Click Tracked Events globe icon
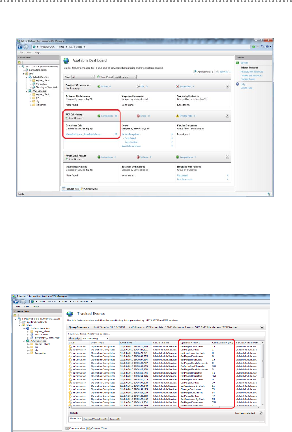Image resolution: width=292 pixels, height=432 pixels. click(x=70, y=314)
